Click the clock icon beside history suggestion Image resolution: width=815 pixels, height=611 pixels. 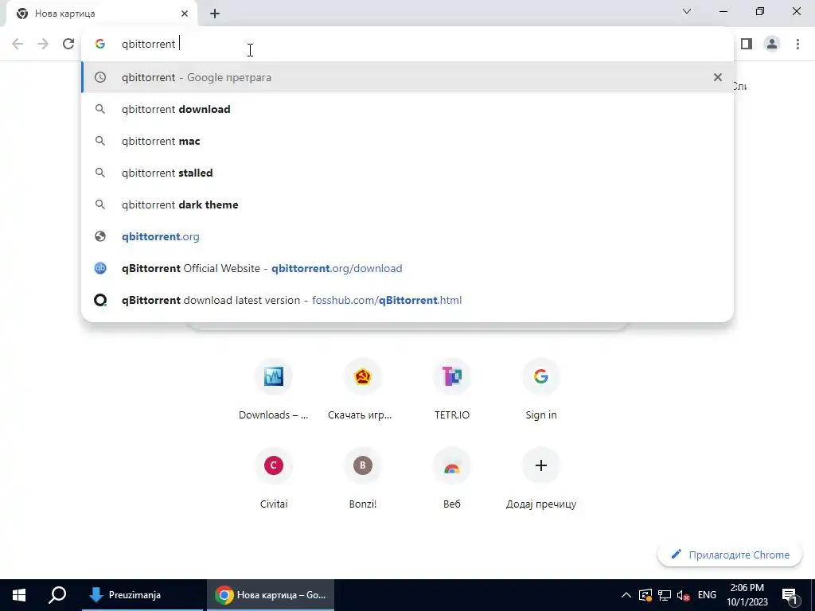[x=100, y=77]
